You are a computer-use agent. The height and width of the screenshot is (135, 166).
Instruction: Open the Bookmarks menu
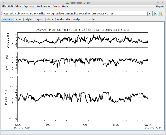point(44,6)
